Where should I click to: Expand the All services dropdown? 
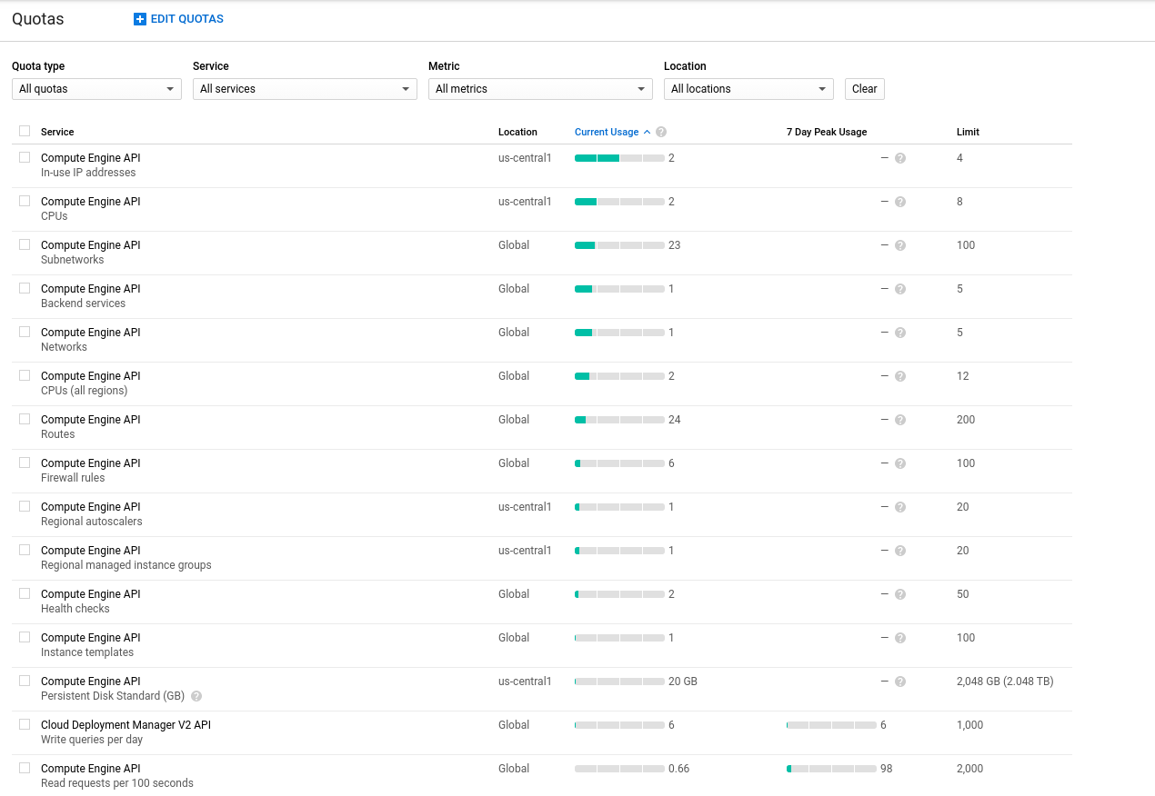305,89
